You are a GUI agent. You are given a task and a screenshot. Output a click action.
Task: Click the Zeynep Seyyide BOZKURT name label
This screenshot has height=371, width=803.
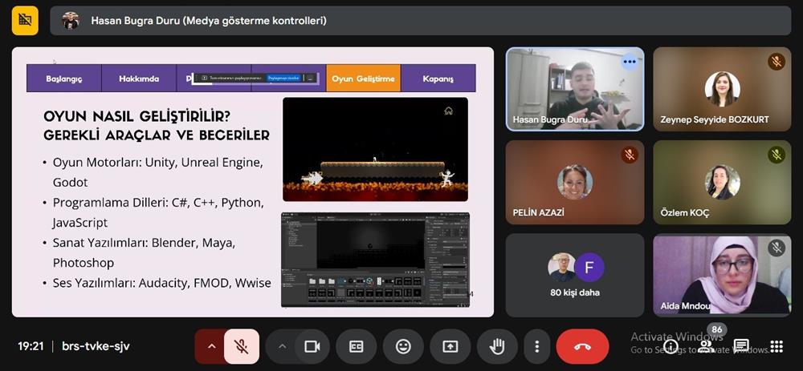pos(715,120)
